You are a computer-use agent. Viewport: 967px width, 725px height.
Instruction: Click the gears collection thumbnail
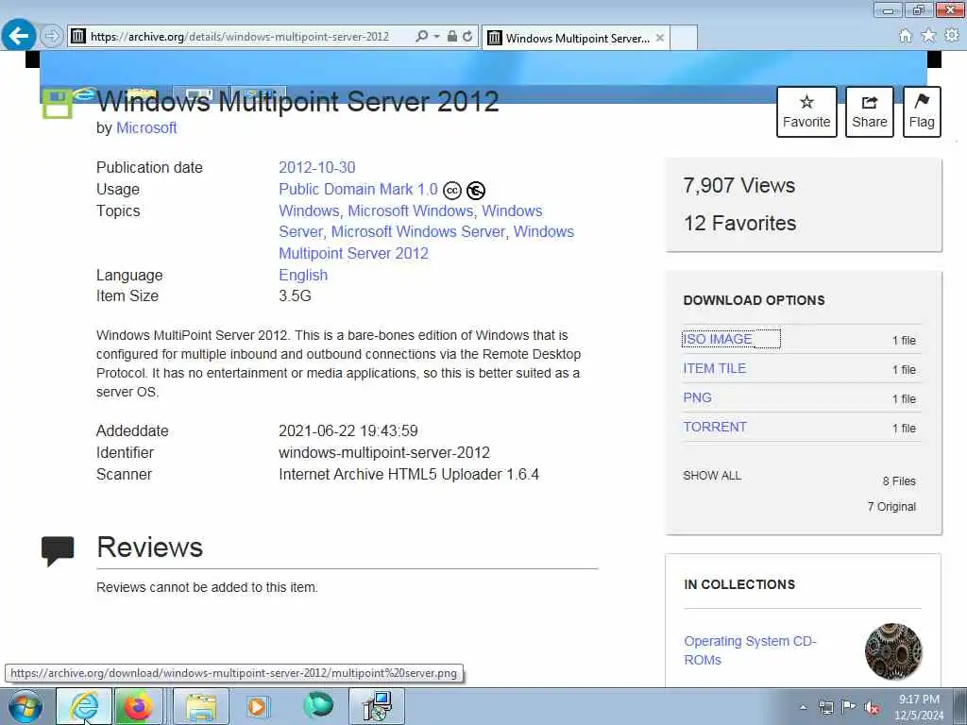click(893, 651)
